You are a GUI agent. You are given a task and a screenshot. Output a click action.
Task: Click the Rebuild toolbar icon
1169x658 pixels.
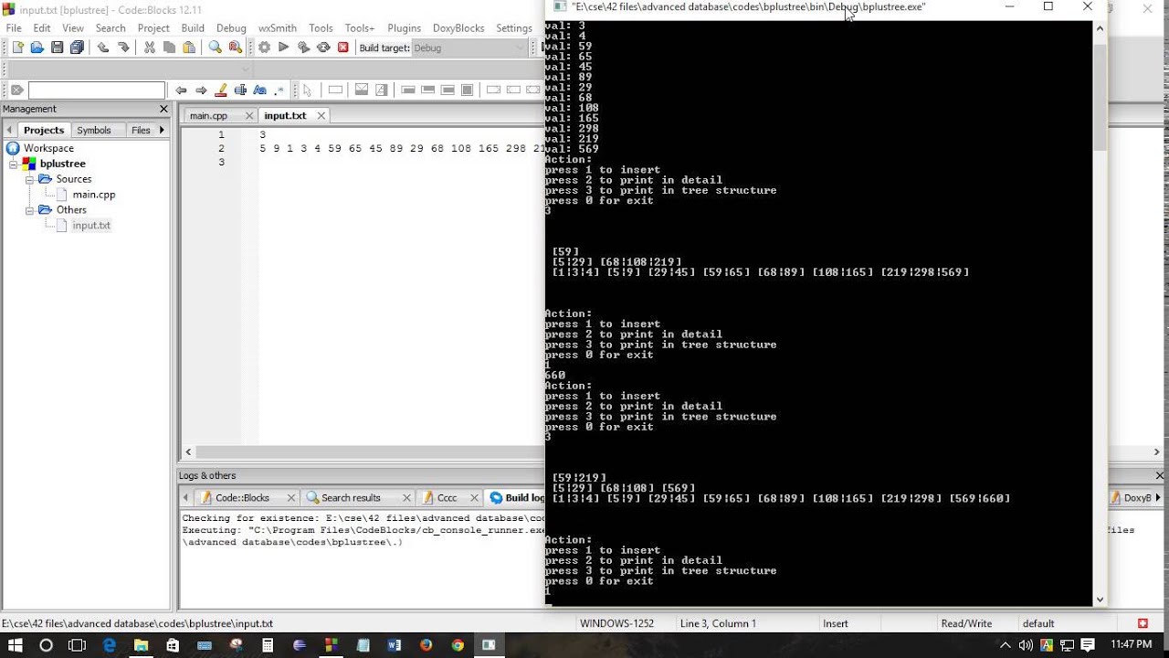[323, 48]
